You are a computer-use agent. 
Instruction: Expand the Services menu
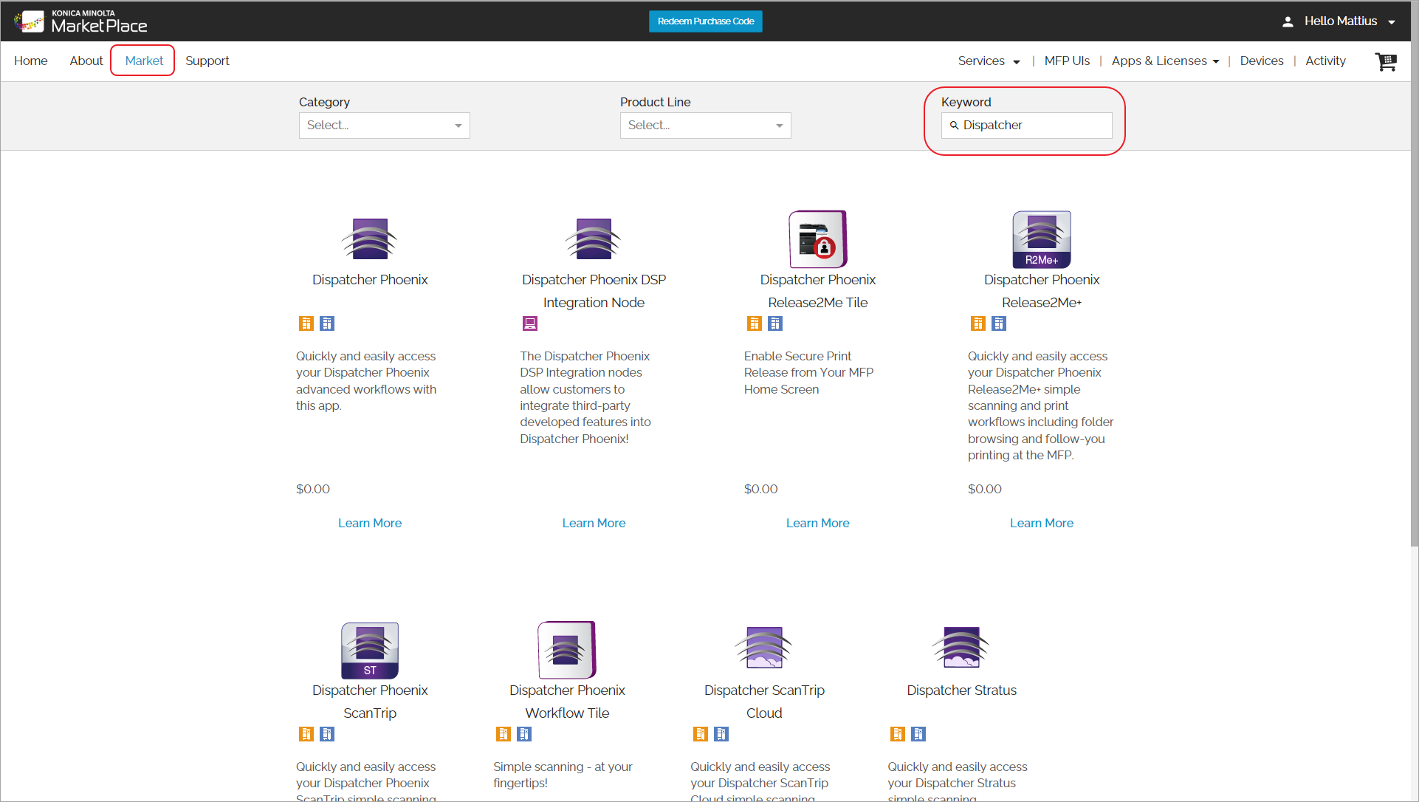pos(989,61)
